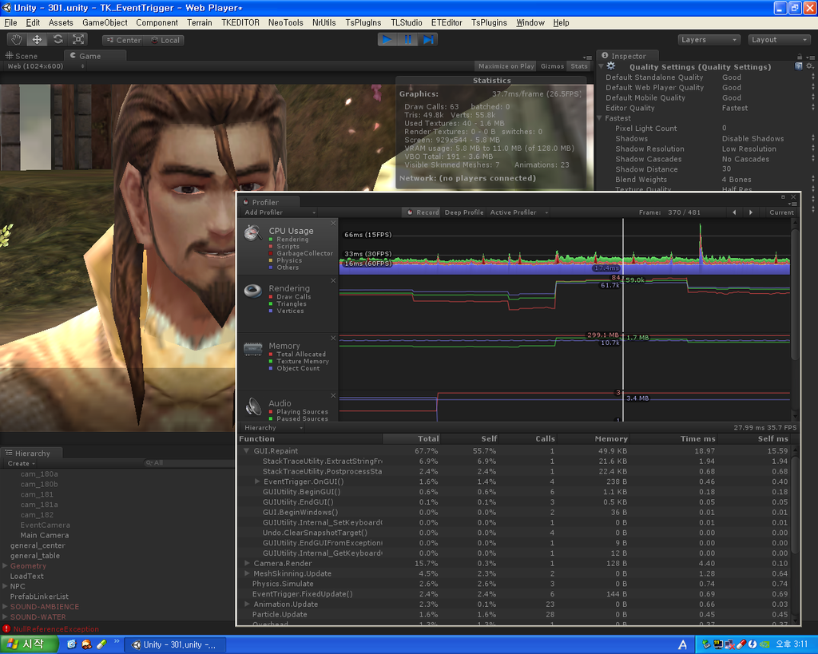Click the Memory profiler chip icon
Screen dimensions: 818x654
253,349
